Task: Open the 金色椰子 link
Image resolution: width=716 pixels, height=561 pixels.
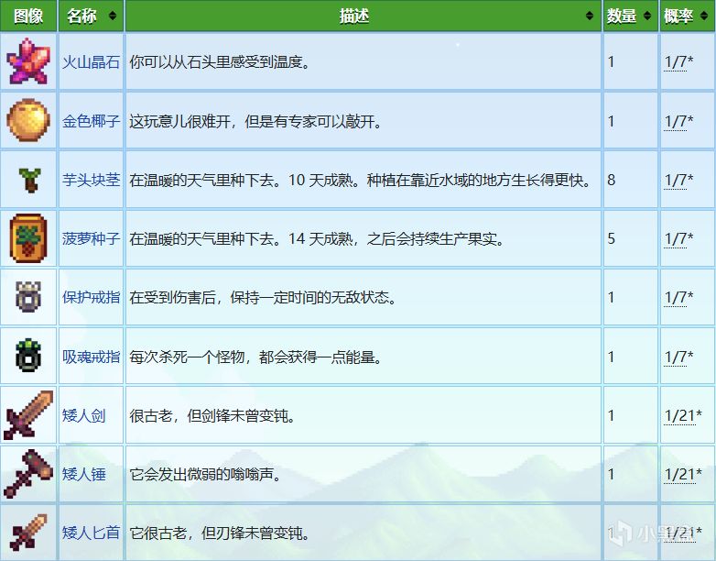Action: [x=91, y=121]
